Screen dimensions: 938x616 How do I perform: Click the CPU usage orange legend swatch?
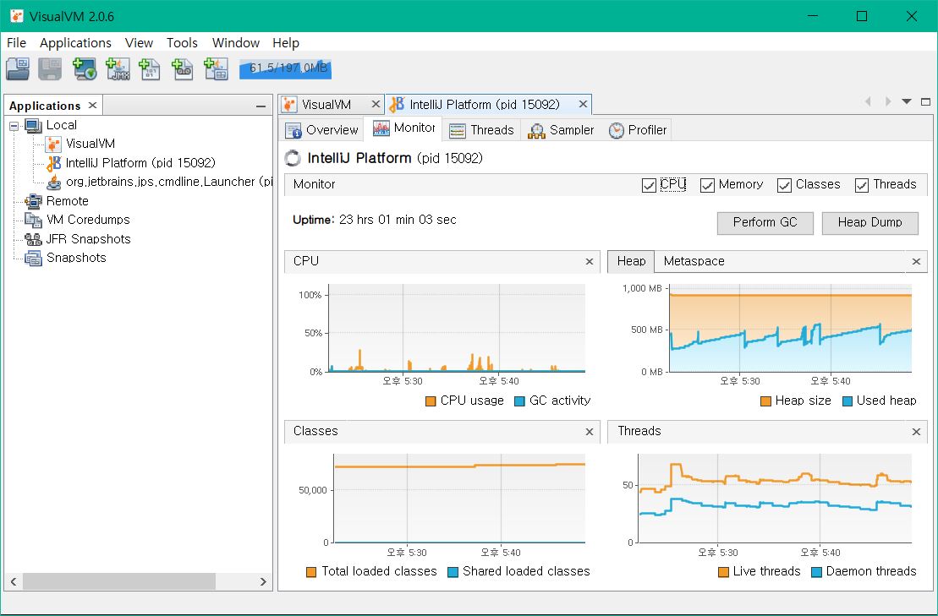[431, 401]
